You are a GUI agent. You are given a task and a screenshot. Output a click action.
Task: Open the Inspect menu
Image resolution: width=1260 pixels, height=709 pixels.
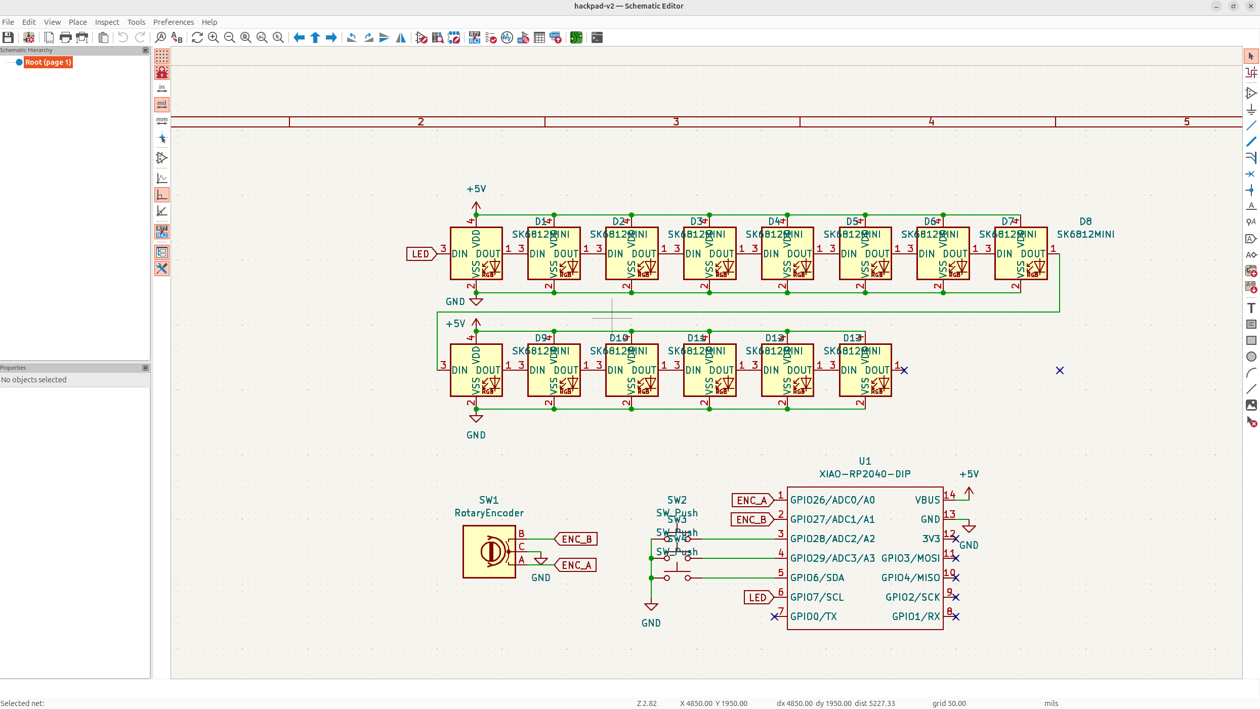[107, 22]
